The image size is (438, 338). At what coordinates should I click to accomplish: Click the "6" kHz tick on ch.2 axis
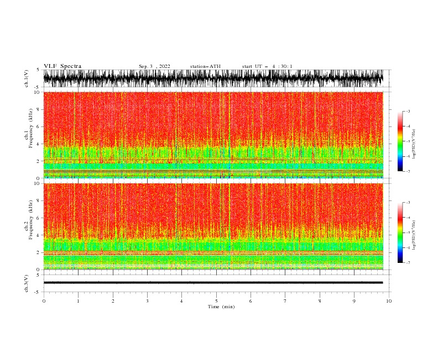pos(39,218)
